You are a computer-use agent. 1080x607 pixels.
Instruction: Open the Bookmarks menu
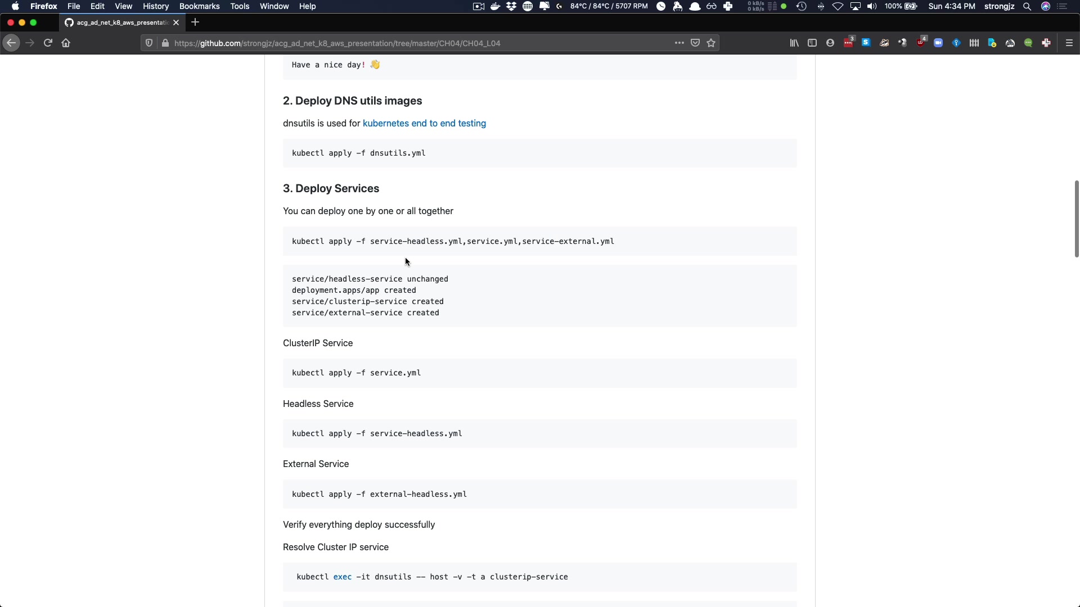(x=199, y=6)
